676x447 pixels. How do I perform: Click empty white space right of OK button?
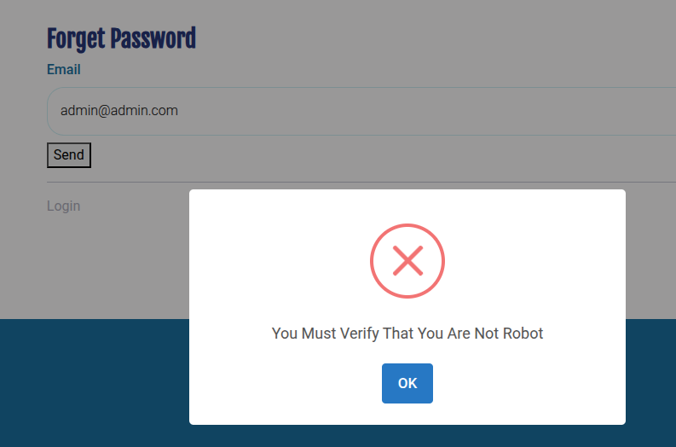point(529,384)
